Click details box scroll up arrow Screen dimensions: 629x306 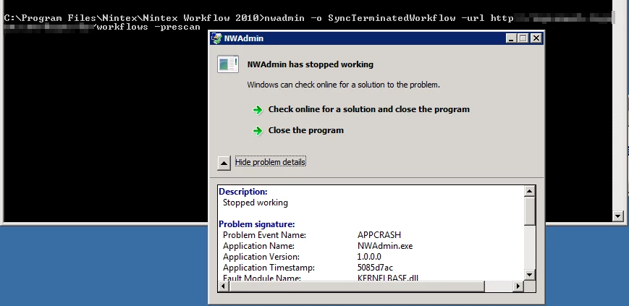pos(530,191)
